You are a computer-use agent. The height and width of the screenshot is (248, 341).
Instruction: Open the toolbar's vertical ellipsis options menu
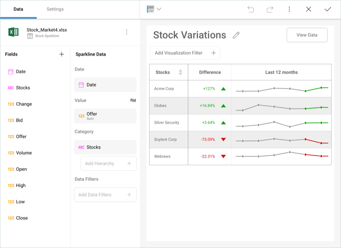coord(289,9)
